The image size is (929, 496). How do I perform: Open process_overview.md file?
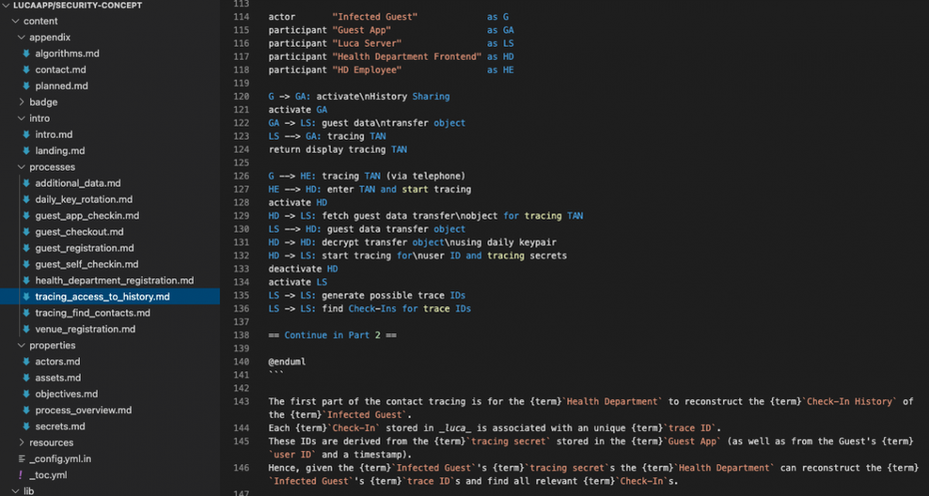(84, 410)
